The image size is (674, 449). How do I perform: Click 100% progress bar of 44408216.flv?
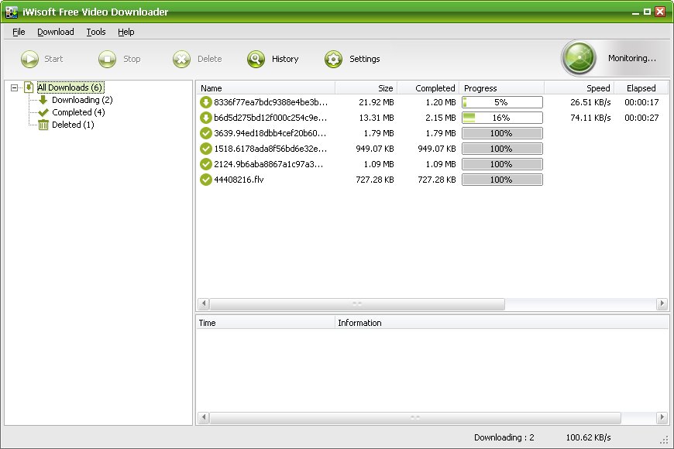(502, 180)
